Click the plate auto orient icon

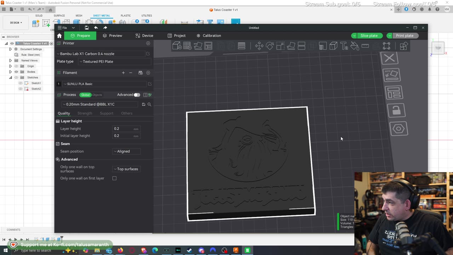pos(391,75)
